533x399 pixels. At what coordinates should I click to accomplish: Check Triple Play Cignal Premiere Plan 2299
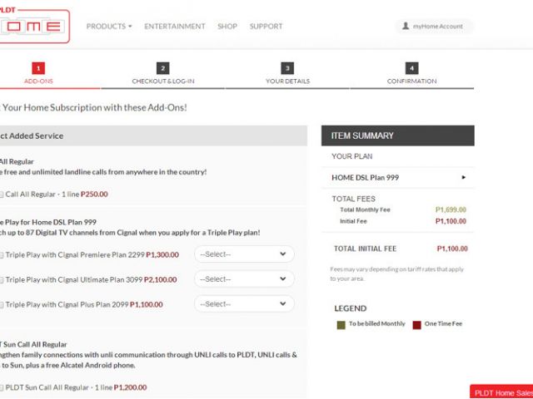[x=2, y=255]
